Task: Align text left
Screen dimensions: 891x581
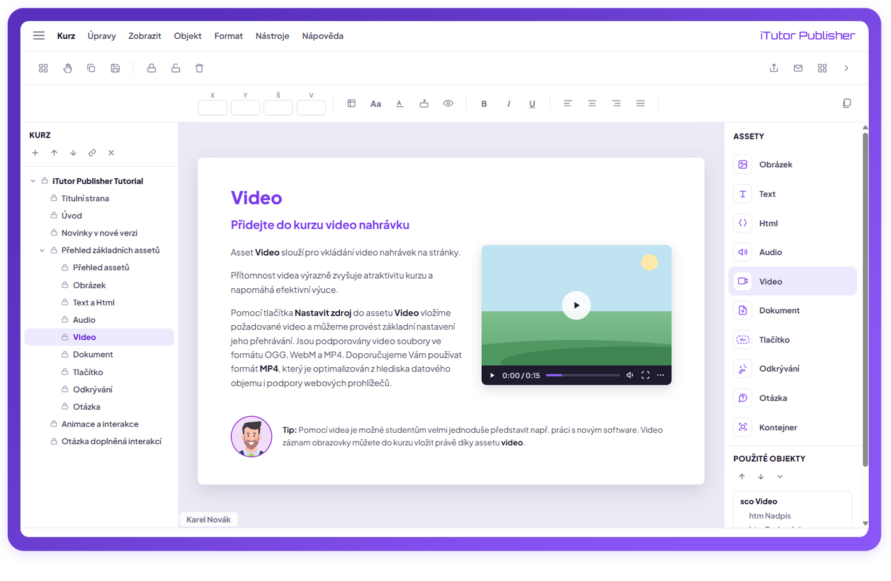Action: coord(568,103)
